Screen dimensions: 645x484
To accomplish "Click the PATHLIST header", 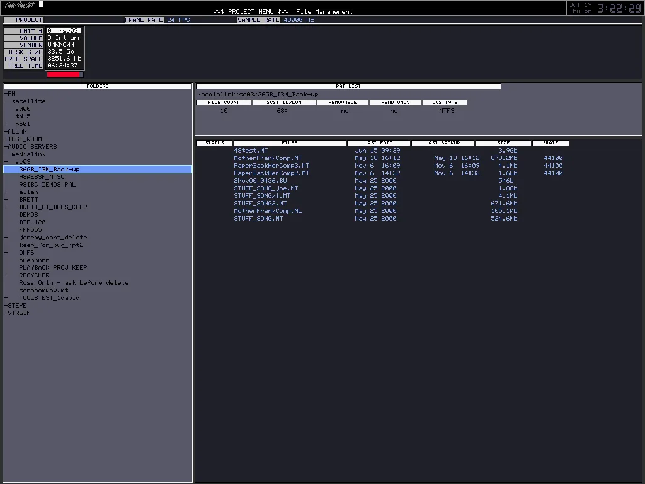I will (348, 86).
